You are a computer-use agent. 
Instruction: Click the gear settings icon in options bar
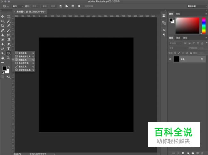(79, 6)
